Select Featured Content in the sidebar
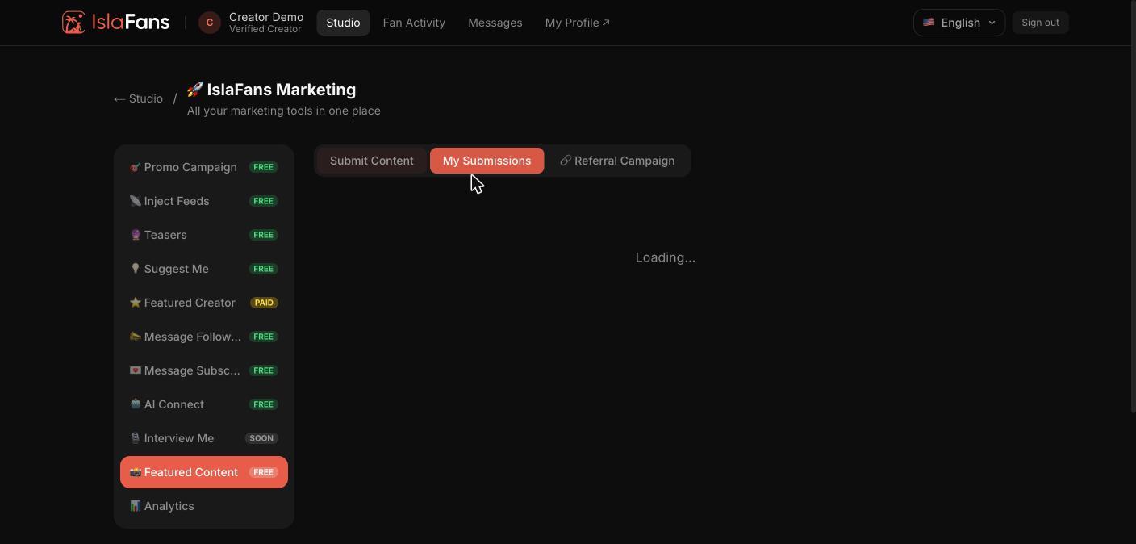The width and height of the screenshot is (1136, 544). [x=204, y=472]
